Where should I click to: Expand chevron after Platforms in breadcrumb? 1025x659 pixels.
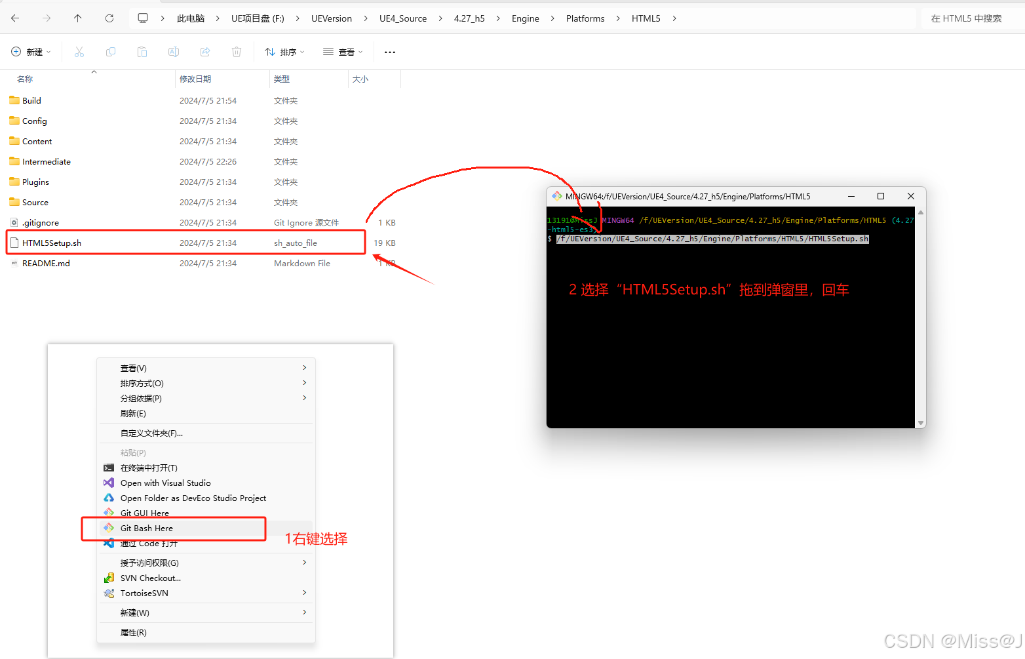(618, 18)
